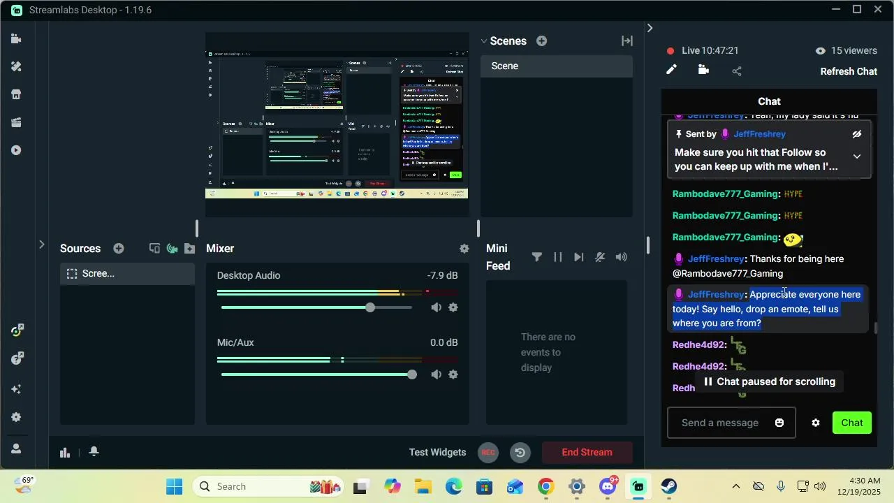The width and height of the screenshot is (894, 503).
Task: Filter Mini Feed events
Action: [536, 257]
